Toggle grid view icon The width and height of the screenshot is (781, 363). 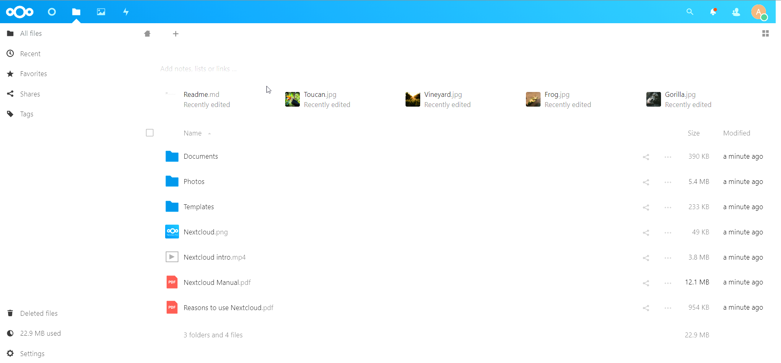[766, 33]
